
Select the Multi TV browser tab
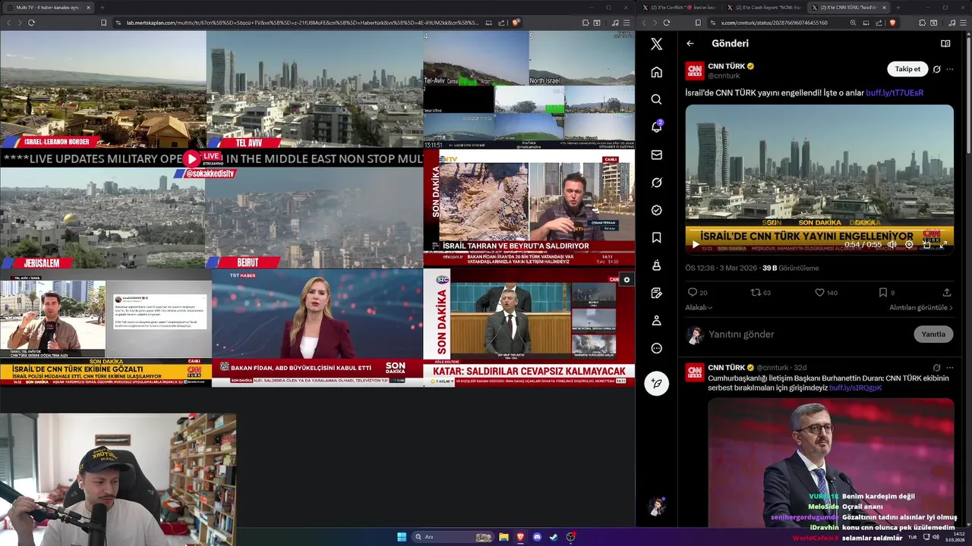[x=47, y=8]
